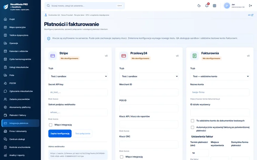This screenshot has height=160, width=257.
Task: Click the Stripe card icon
Action: [x=52, y=56]
